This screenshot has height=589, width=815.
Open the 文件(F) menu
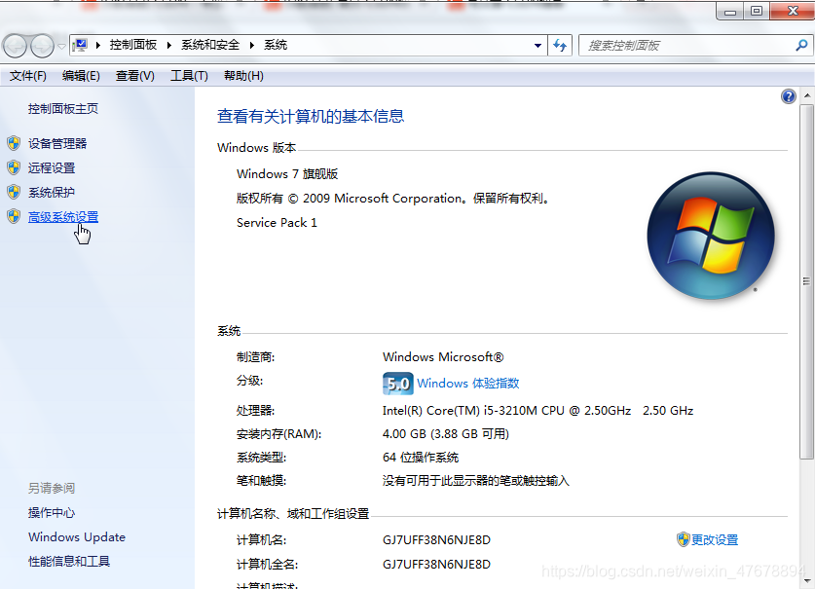coord(28,76)
